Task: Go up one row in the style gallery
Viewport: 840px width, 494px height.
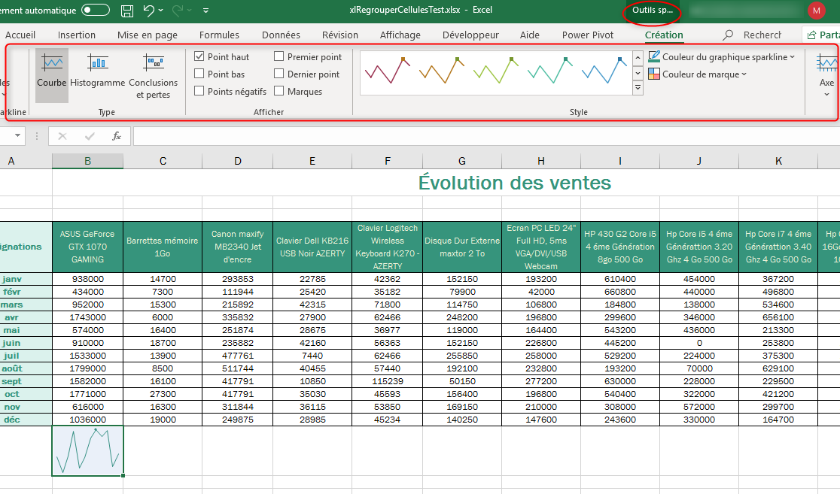Action: tap(638, 58)
